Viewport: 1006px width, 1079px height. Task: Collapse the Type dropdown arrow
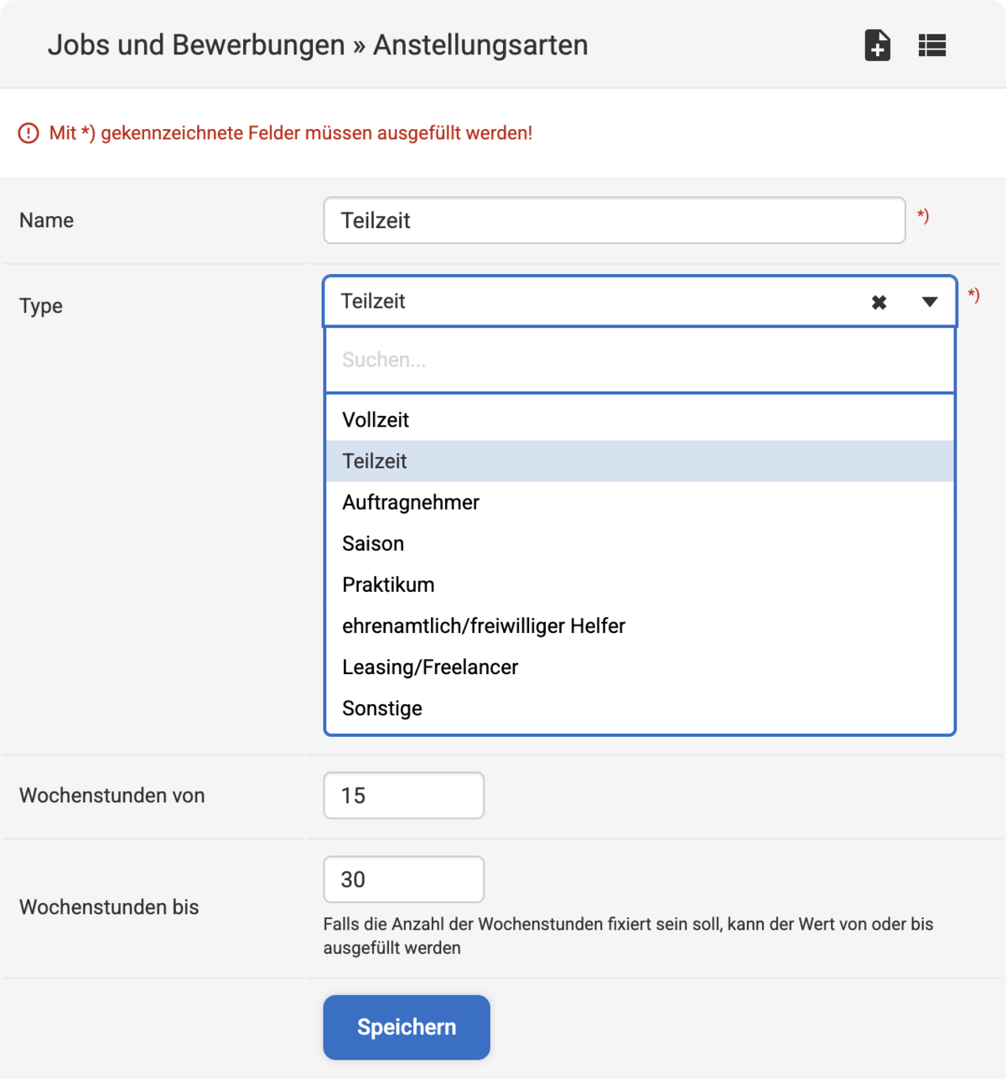tap(929, 302)
